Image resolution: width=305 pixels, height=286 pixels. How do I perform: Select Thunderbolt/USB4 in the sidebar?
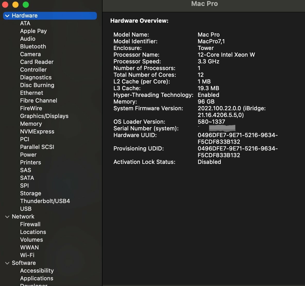(45, 201)
